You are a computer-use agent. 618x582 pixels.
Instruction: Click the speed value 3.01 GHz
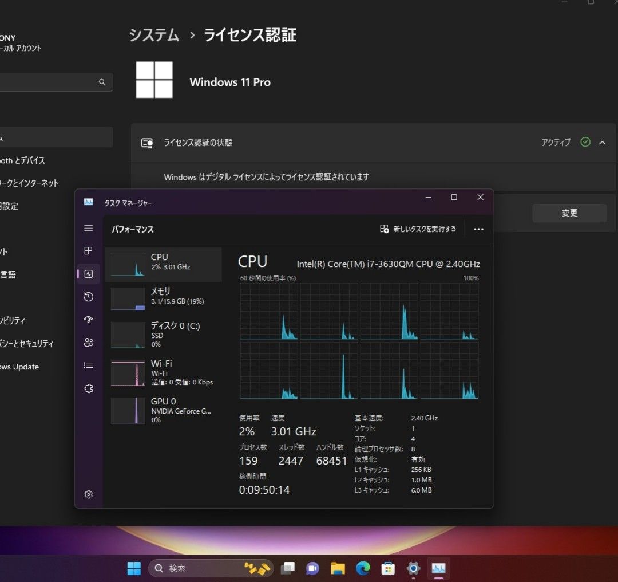pos(294,432)
